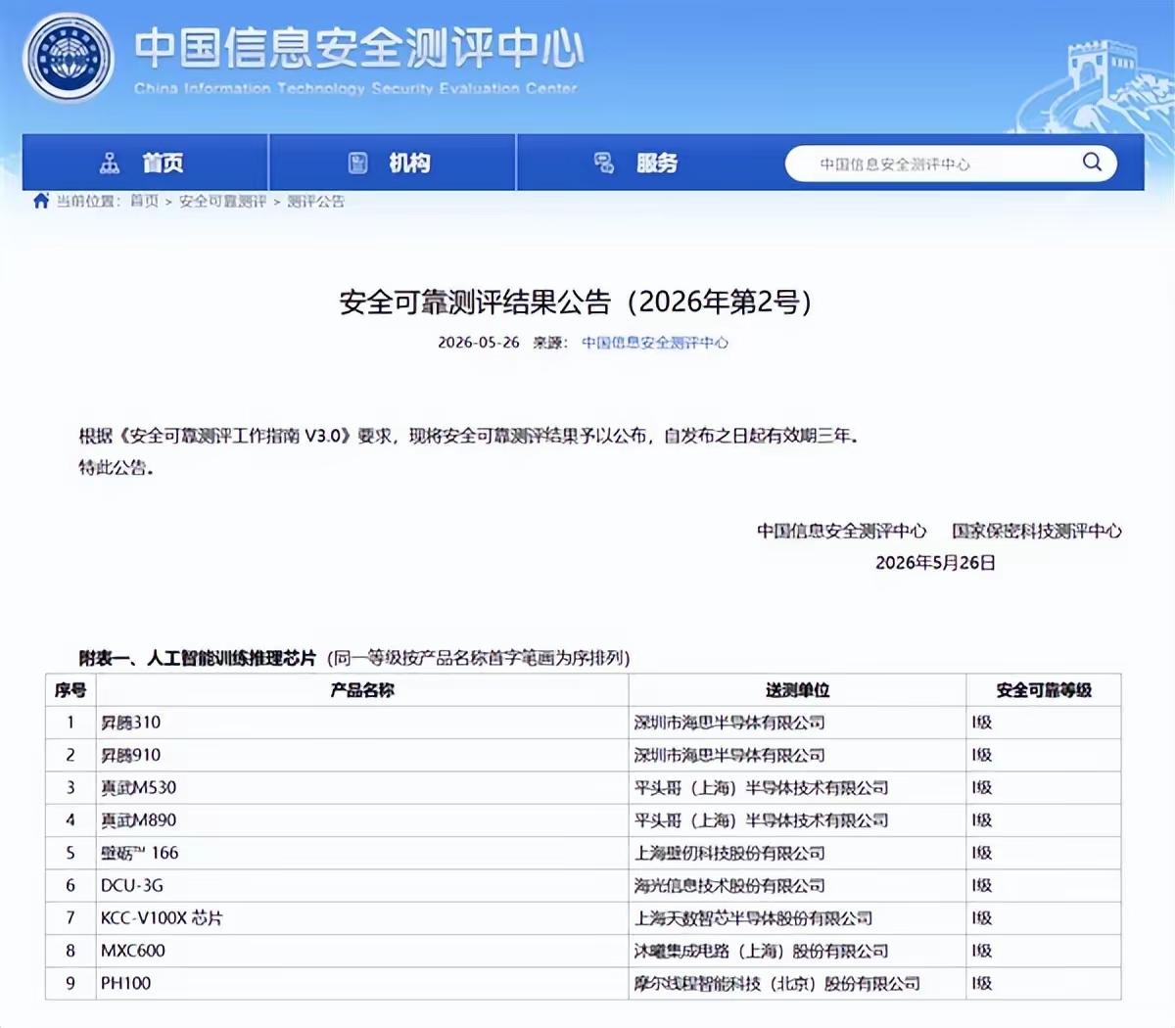The height and width of the screenshot is (1028, 1175).
Task: Open the 机构 navigation menu item
Action: click(x=392, y=163)
